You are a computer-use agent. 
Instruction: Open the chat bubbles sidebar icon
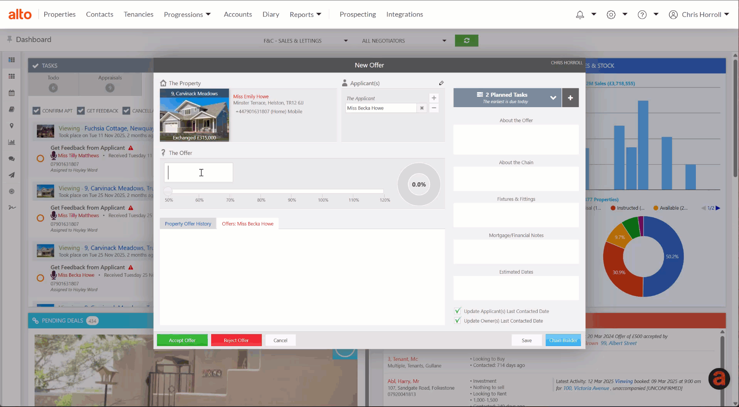[12, 158]
